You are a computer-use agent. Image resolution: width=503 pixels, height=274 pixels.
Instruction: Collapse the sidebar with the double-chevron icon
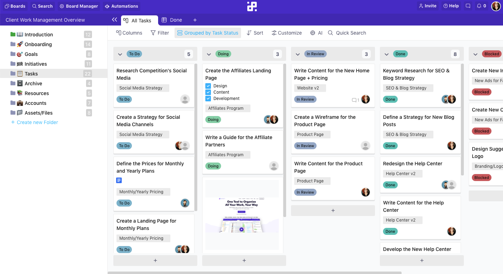(114, 20)
